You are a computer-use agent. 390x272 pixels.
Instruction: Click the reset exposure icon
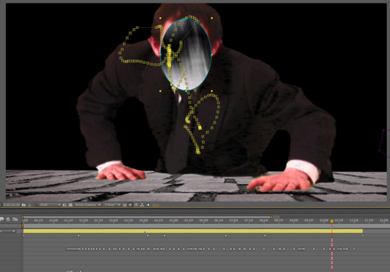click(x=148, y=205)
